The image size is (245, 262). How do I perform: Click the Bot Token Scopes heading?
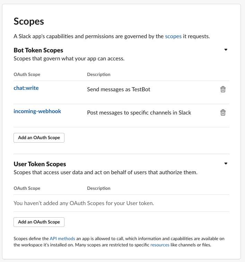coord(38,50)
